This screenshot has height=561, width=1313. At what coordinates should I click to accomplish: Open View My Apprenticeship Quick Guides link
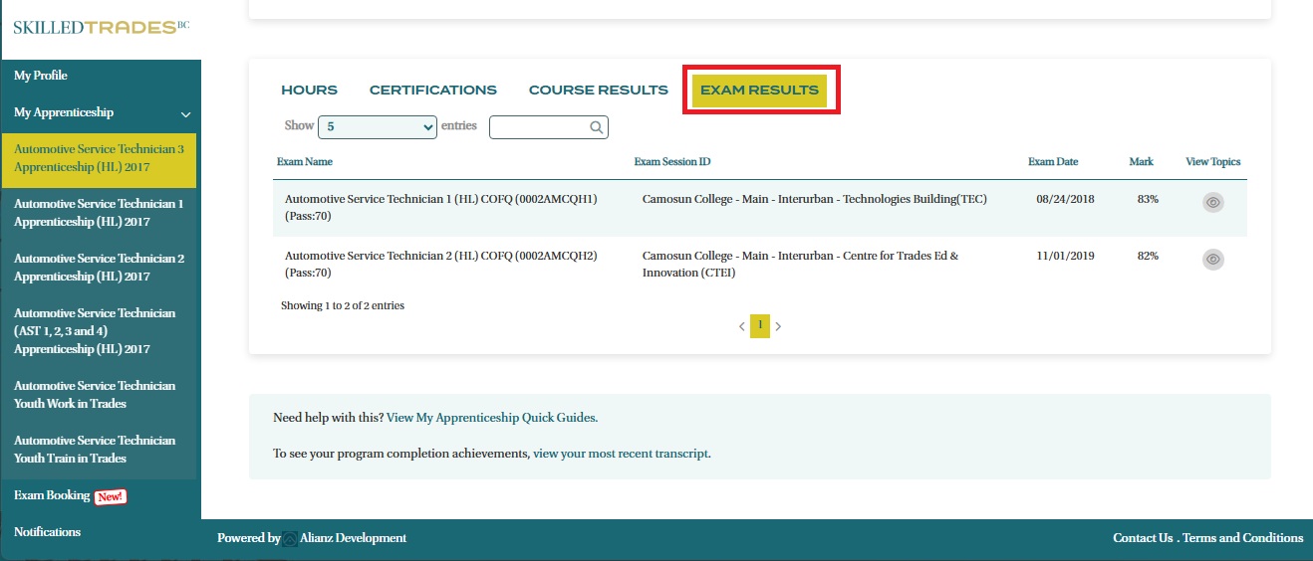tap(491, 418)
